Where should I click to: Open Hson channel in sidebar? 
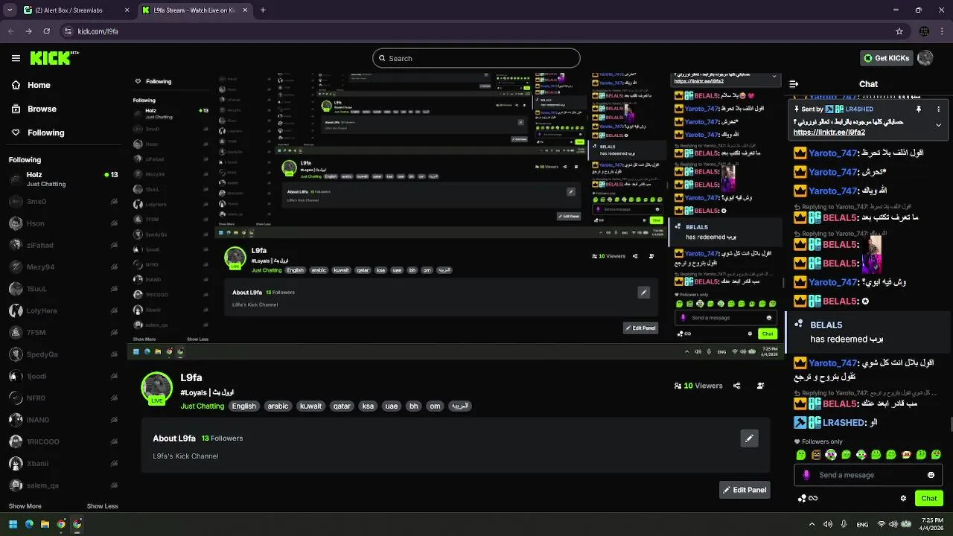tap(63, 223)
